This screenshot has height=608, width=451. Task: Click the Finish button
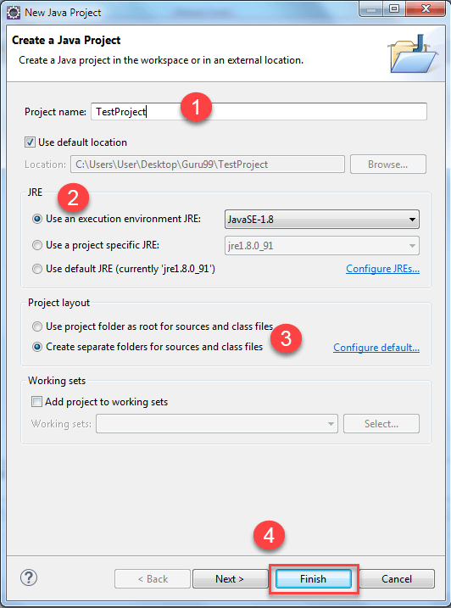[314, 579]
